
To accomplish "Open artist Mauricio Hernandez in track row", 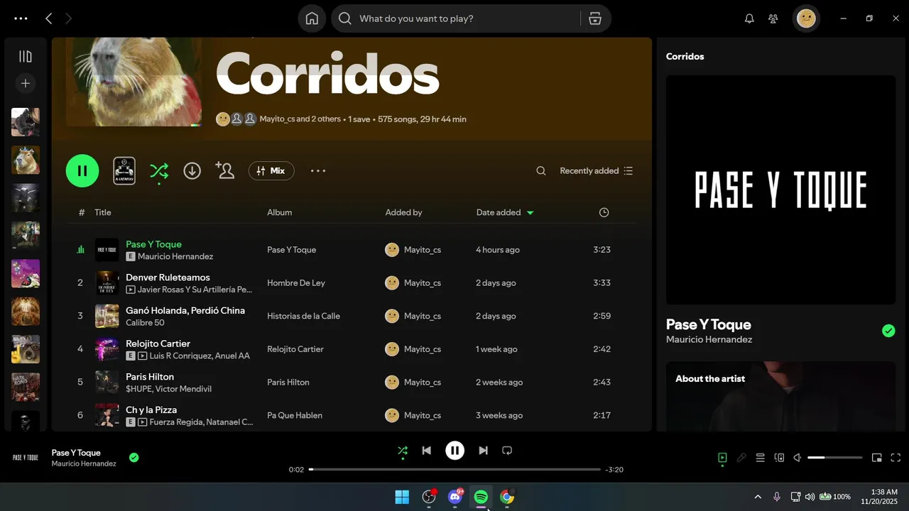I will click(x=175, y=256).
